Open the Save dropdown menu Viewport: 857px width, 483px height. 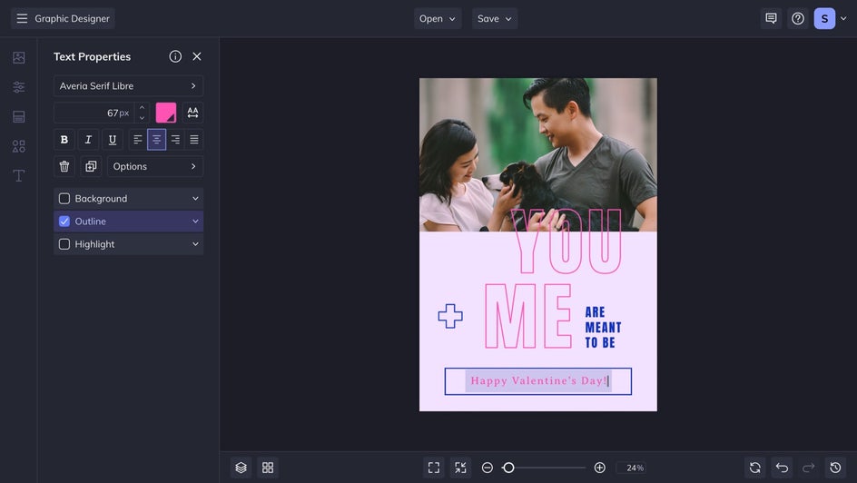495,18
